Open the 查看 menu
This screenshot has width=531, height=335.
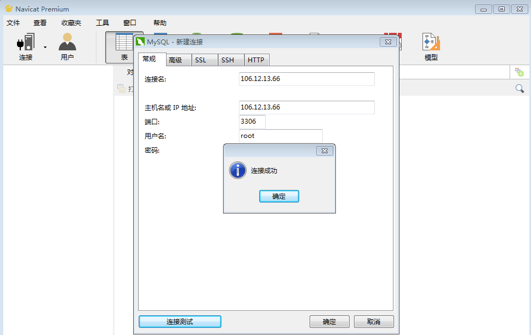tap(40, 22)
